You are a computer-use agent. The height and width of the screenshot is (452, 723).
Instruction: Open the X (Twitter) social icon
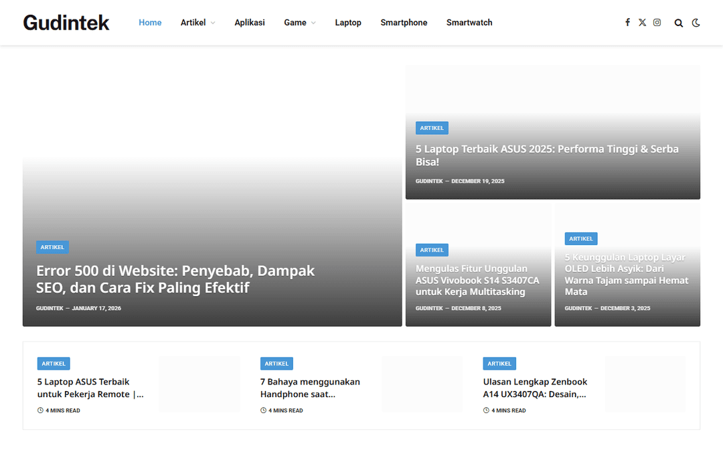[x=642, y=22]
